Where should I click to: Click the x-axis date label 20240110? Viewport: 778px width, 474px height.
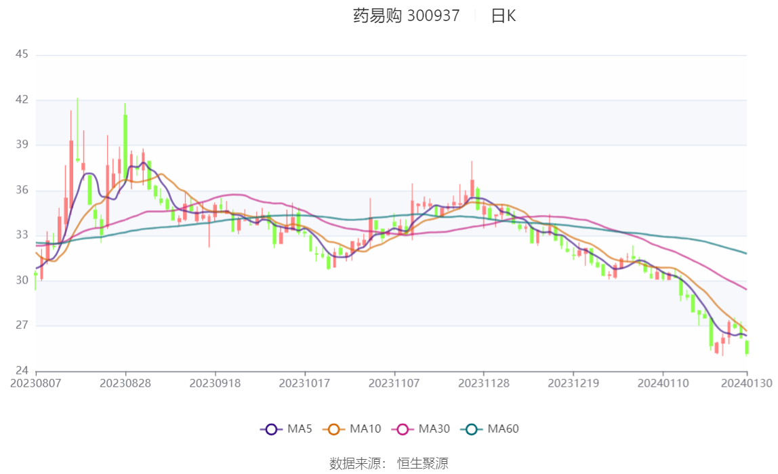(x=663, y=383)
